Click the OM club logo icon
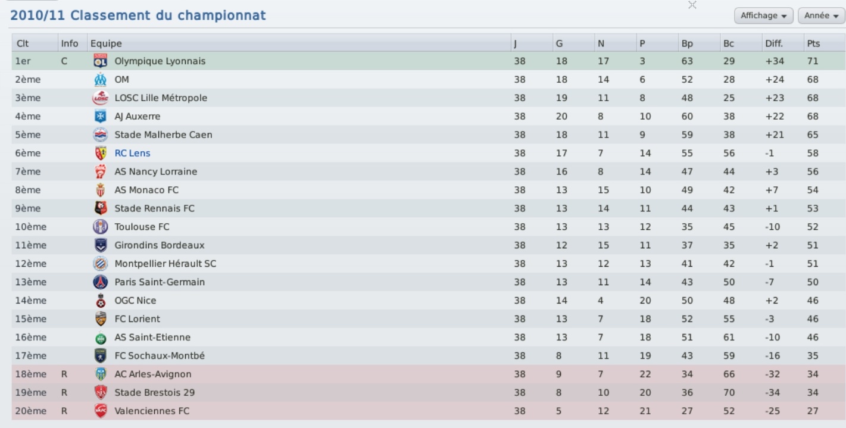 (100, 79)
